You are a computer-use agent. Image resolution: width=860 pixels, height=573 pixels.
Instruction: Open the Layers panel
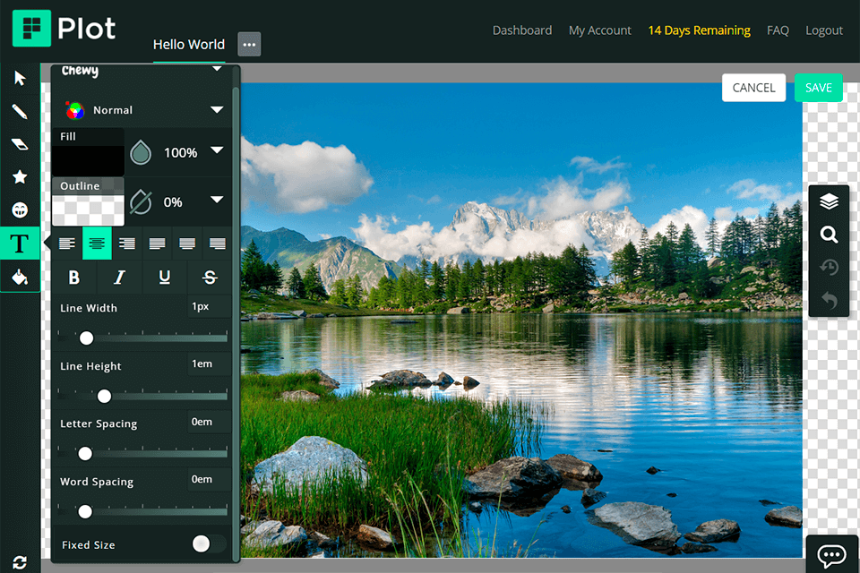point(829,201)
